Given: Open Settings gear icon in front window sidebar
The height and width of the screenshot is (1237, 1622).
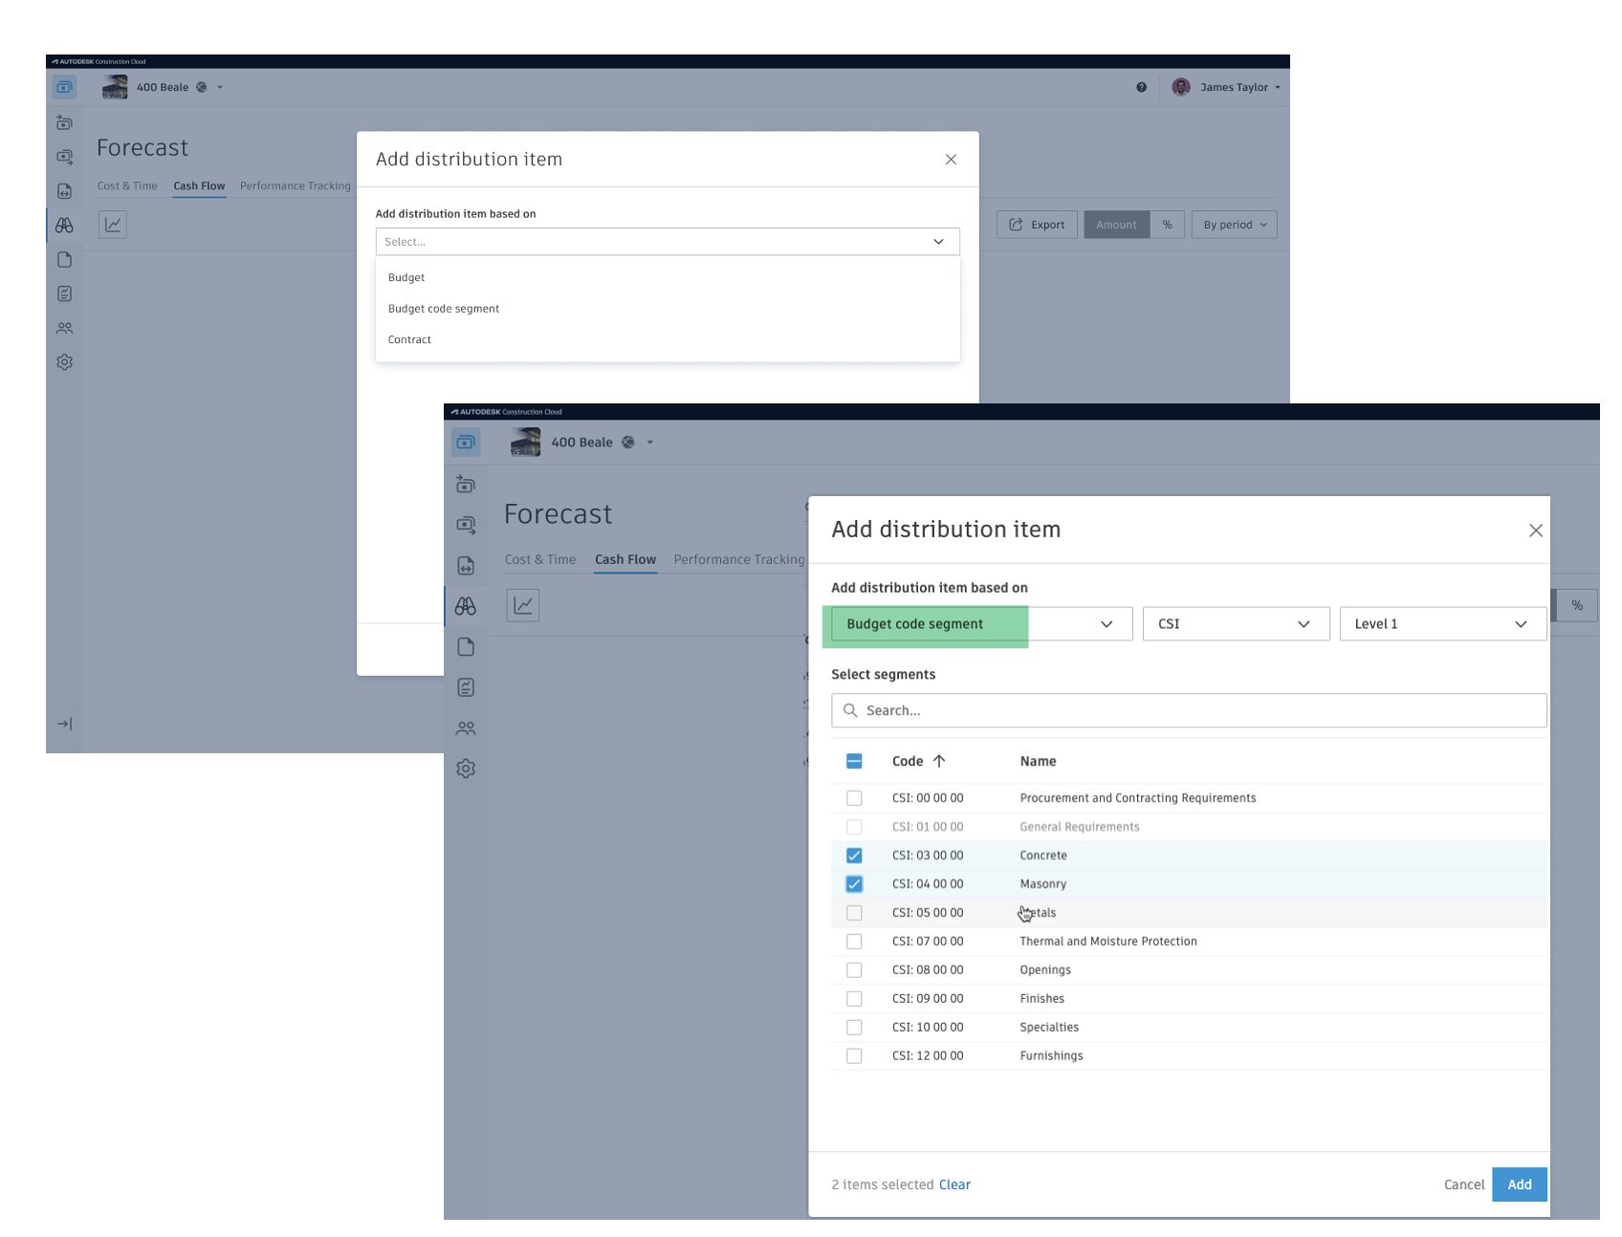Looking at the screenshot, I should (x=466, y=769).
